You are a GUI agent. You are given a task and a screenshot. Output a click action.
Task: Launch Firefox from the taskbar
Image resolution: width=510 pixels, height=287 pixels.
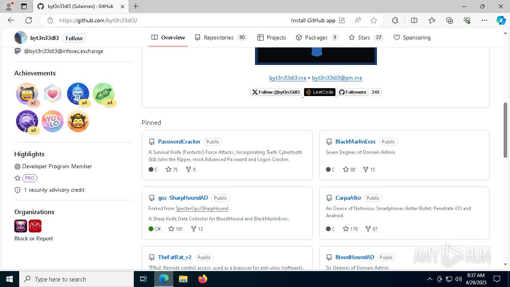203,279
